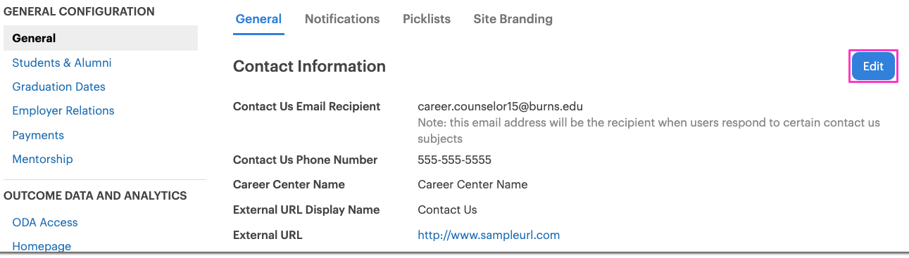Screen dimensions: 909x258
Task: Go to Students & Alumni settings
Action: tap(62, 63)
